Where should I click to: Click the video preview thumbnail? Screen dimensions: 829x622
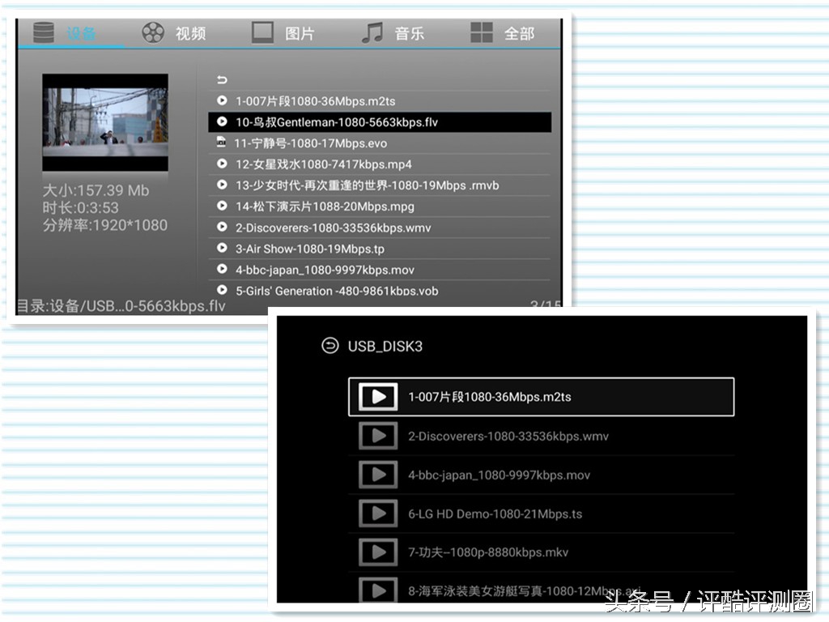click(105, 122)
